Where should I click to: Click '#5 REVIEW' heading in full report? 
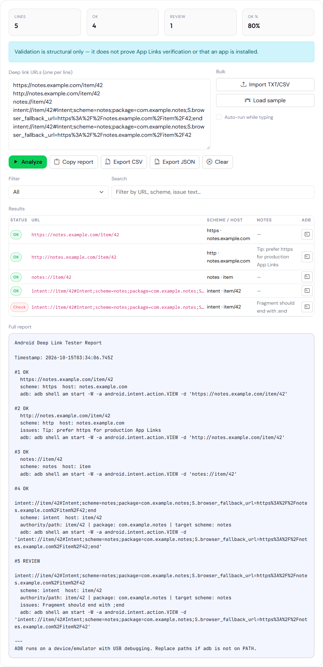27,561
